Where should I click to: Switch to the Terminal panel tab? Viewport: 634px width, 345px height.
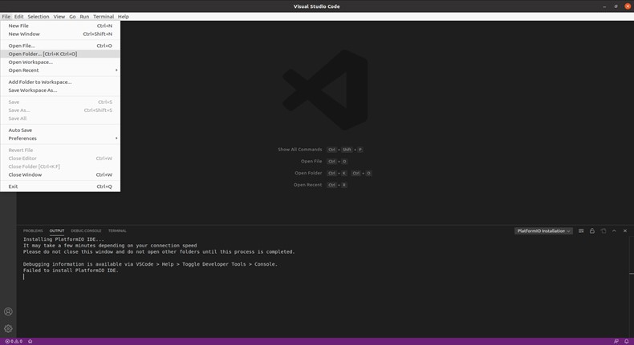(117, 231)
